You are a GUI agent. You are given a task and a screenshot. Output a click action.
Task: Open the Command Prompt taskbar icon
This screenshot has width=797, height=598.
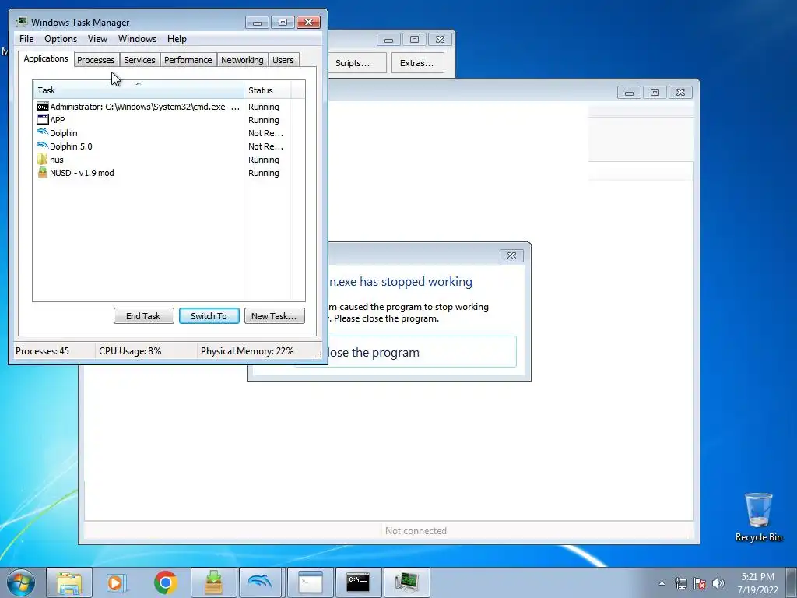(358, 582)
